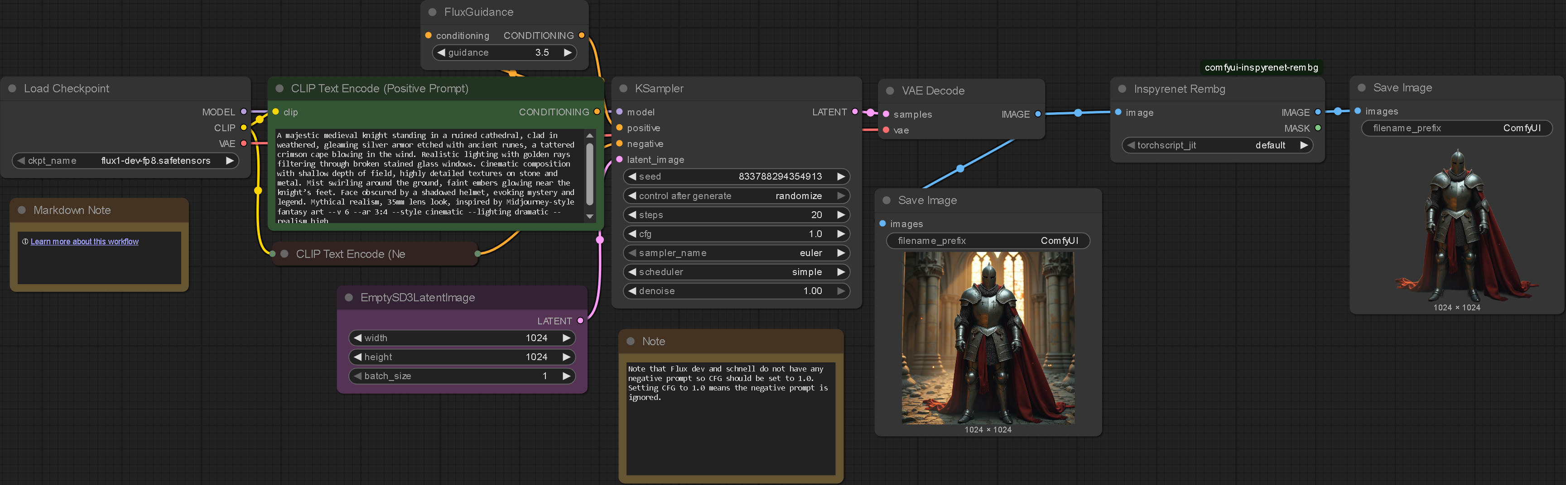Open torchscript_jit default dropdown
The image size is (1566, 485).
(1217, 145)
